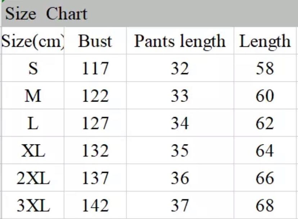Select the 3XL size cell
This screenshot has height=219, width=298.
[x=32, y=205]
